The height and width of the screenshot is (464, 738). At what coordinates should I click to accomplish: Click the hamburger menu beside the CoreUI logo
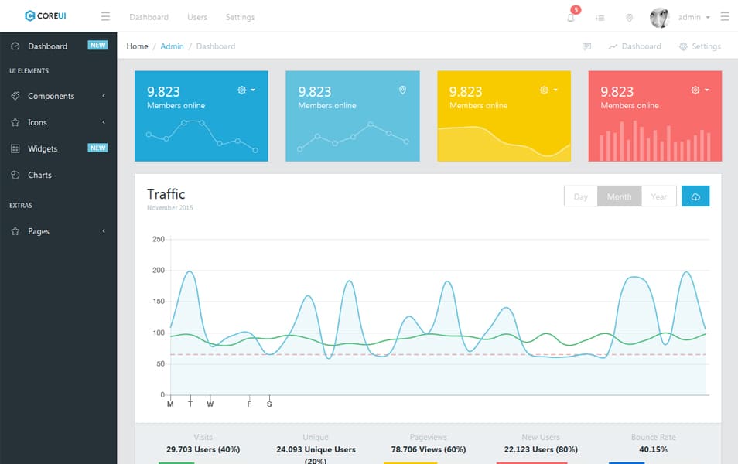coord(105,16)
